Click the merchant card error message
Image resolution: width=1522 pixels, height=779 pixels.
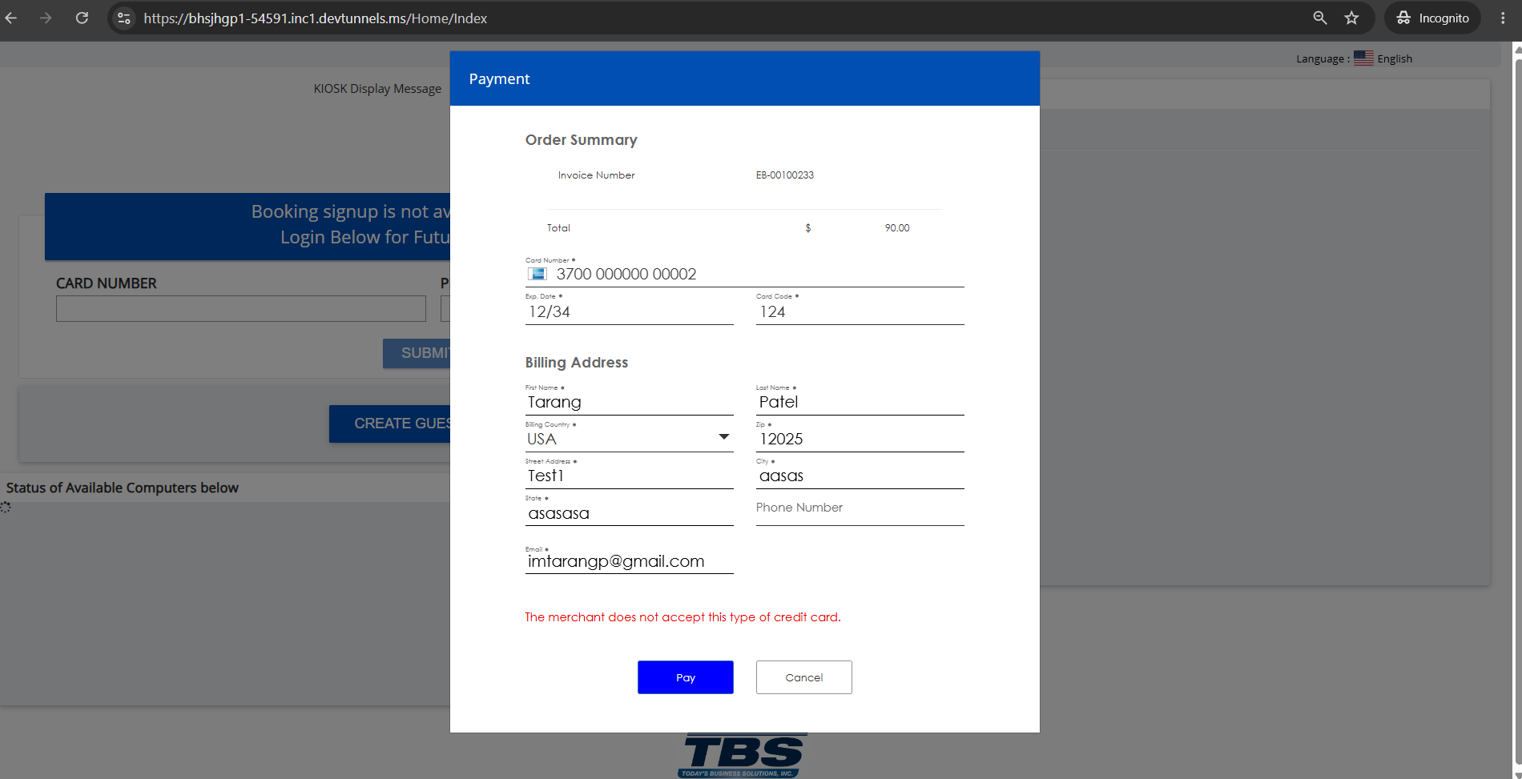click(x=682, y=617)
